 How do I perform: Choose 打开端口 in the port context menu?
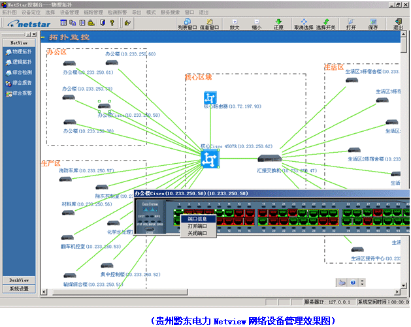197,226
